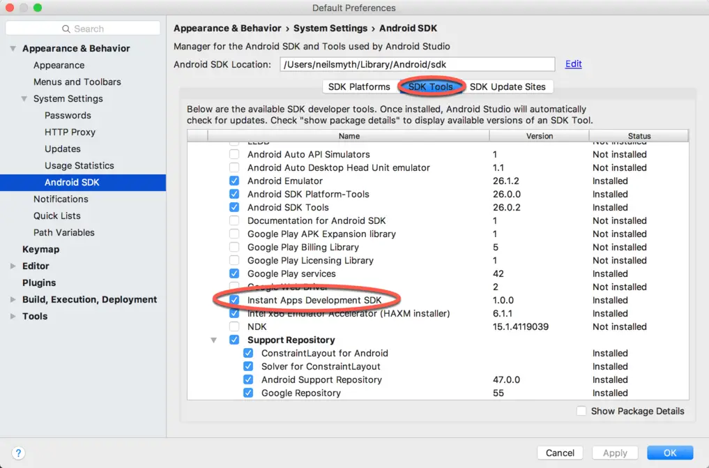
Task: Click the help question mark icon
Action: coord(19,453)
